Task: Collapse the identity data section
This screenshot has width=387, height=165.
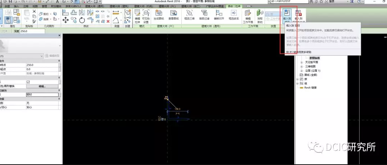Action: coord(59,99)
